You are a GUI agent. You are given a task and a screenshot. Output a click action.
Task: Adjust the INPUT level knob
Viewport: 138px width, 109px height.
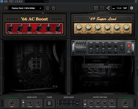pyautogui.click(x=12, y=103)
